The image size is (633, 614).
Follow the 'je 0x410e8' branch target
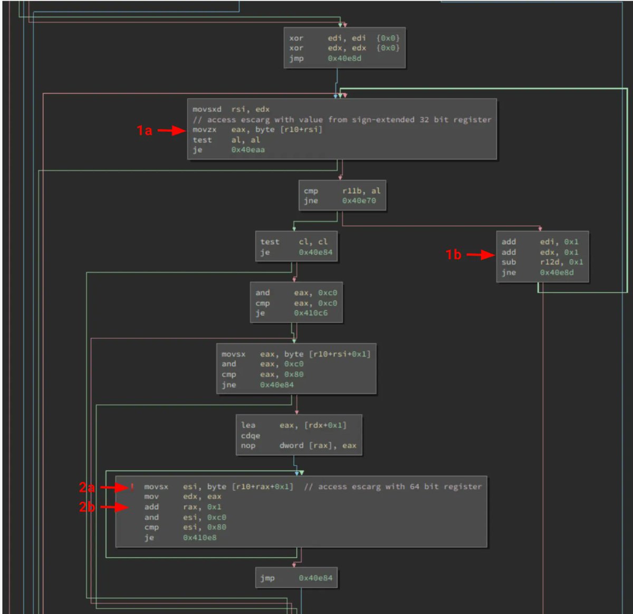(x=180, y=538)
